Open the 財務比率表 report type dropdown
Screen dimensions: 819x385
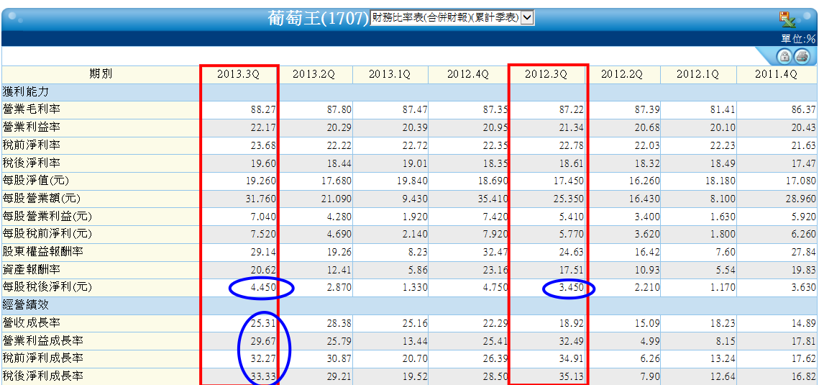(452, 18)
